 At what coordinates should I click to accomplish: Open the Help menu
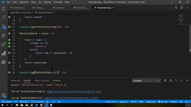coord(67,2)
